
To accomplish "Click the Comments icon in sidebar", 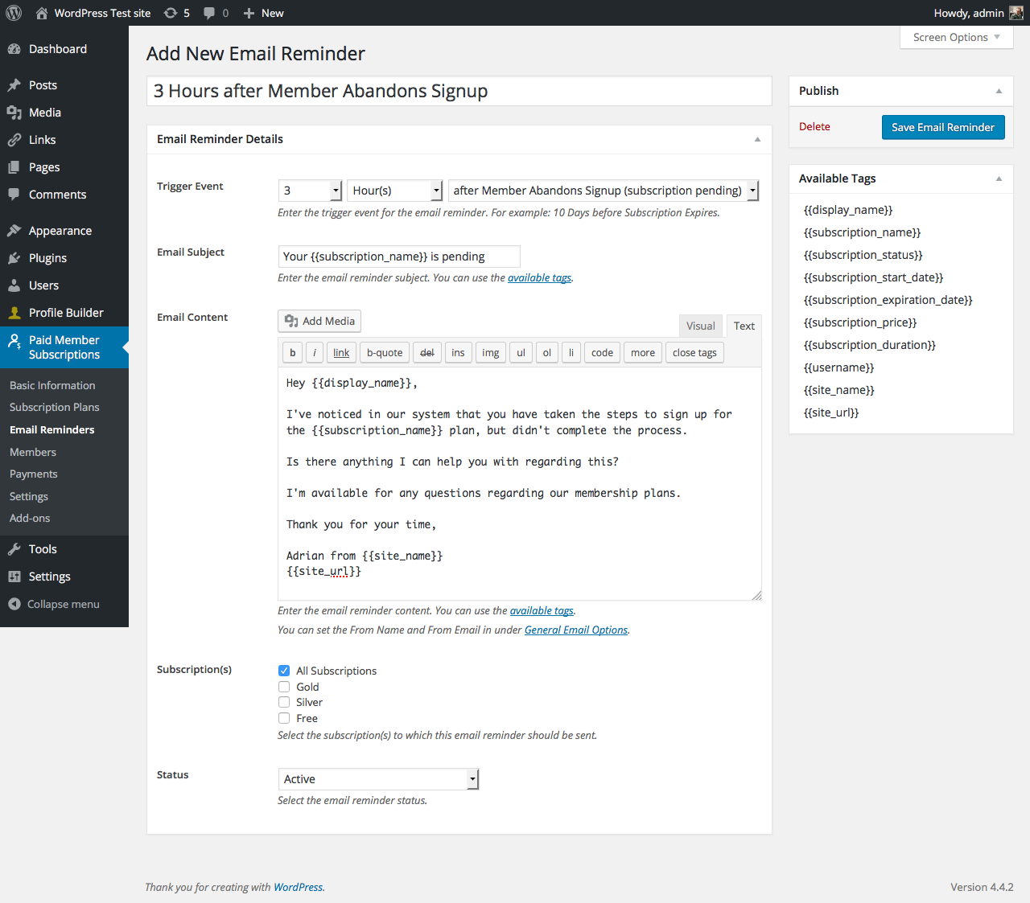I will 14,195.
